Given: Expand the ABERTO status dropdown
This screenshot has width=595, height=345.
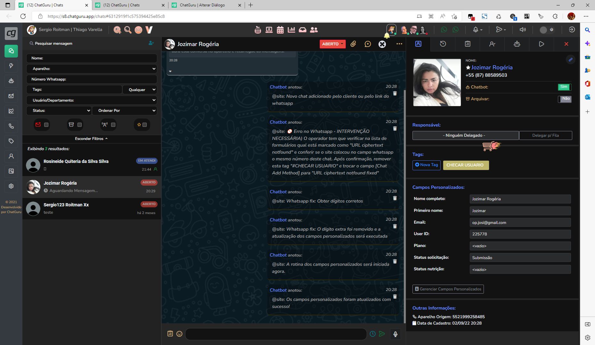Looking at the screenshot, I should coord(332,44).
